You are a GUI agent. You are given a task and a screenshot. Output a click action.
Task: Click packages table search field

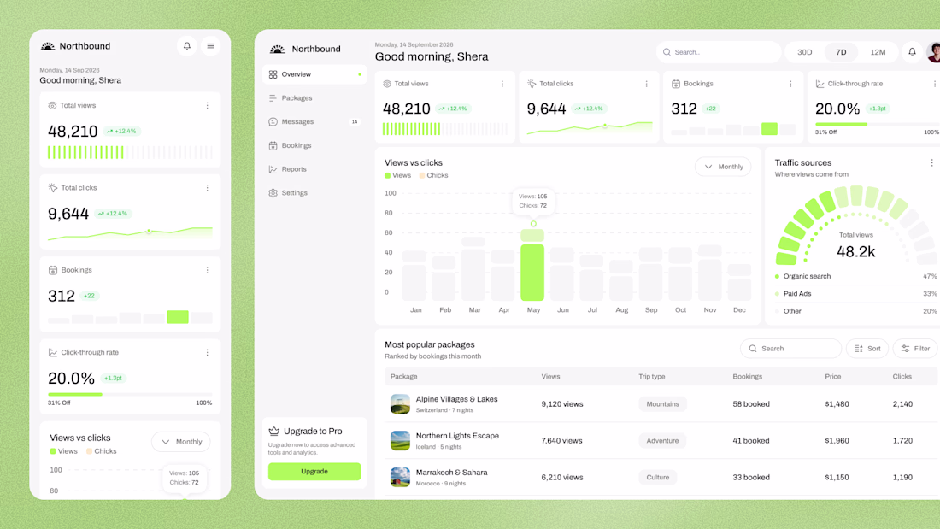(x=790, y=349)
